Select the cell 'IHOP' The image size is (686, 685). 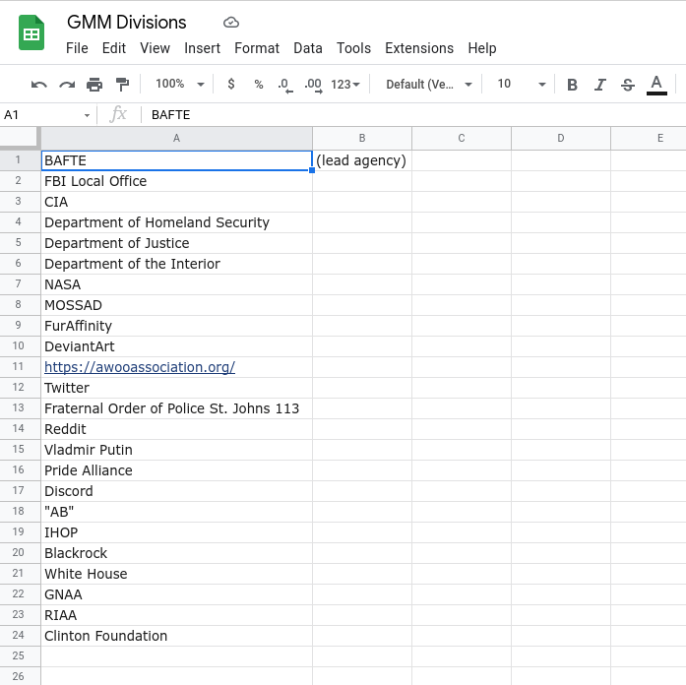(176, 532)
